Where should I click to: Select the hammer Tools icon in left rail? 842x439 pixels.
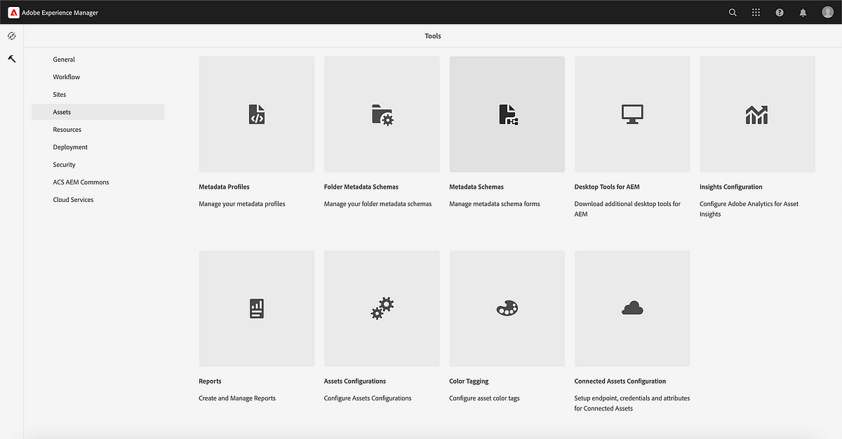pos(11,59)
